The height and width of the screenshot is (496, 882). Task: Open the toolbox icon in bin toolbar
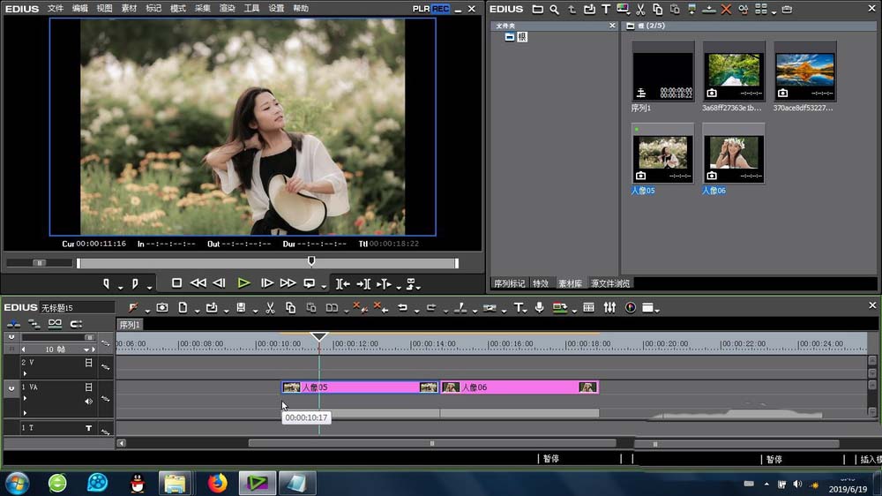click(x=787, y=9)
